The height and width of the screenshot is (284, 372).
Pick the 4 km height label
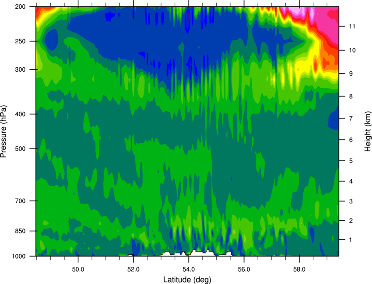[x=351, y=181]
